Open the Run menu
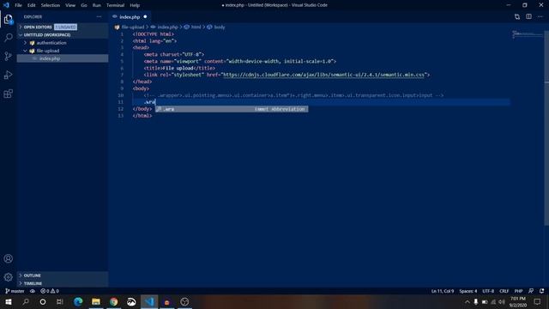The width and height of the screenshot is (549, 309). tap(97, 5)
